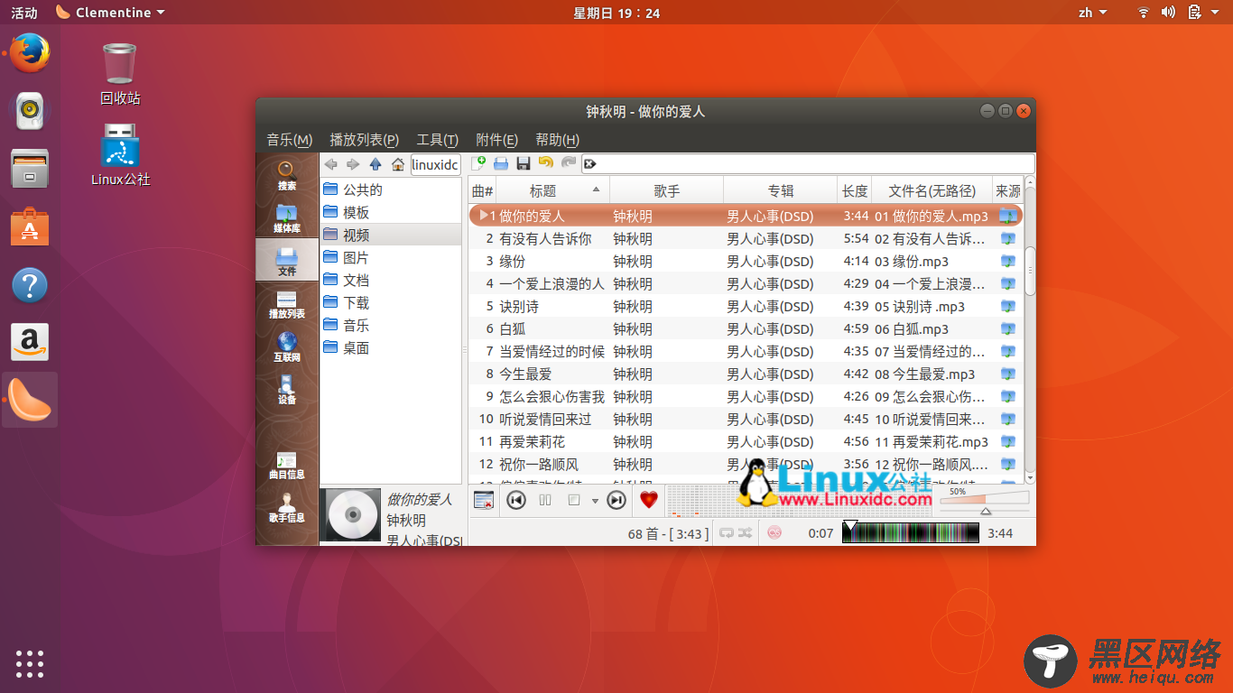The width and height of the screenshot is (1233, 693).
Task: Adjust the volume slider at 50%
Action: 985,503
